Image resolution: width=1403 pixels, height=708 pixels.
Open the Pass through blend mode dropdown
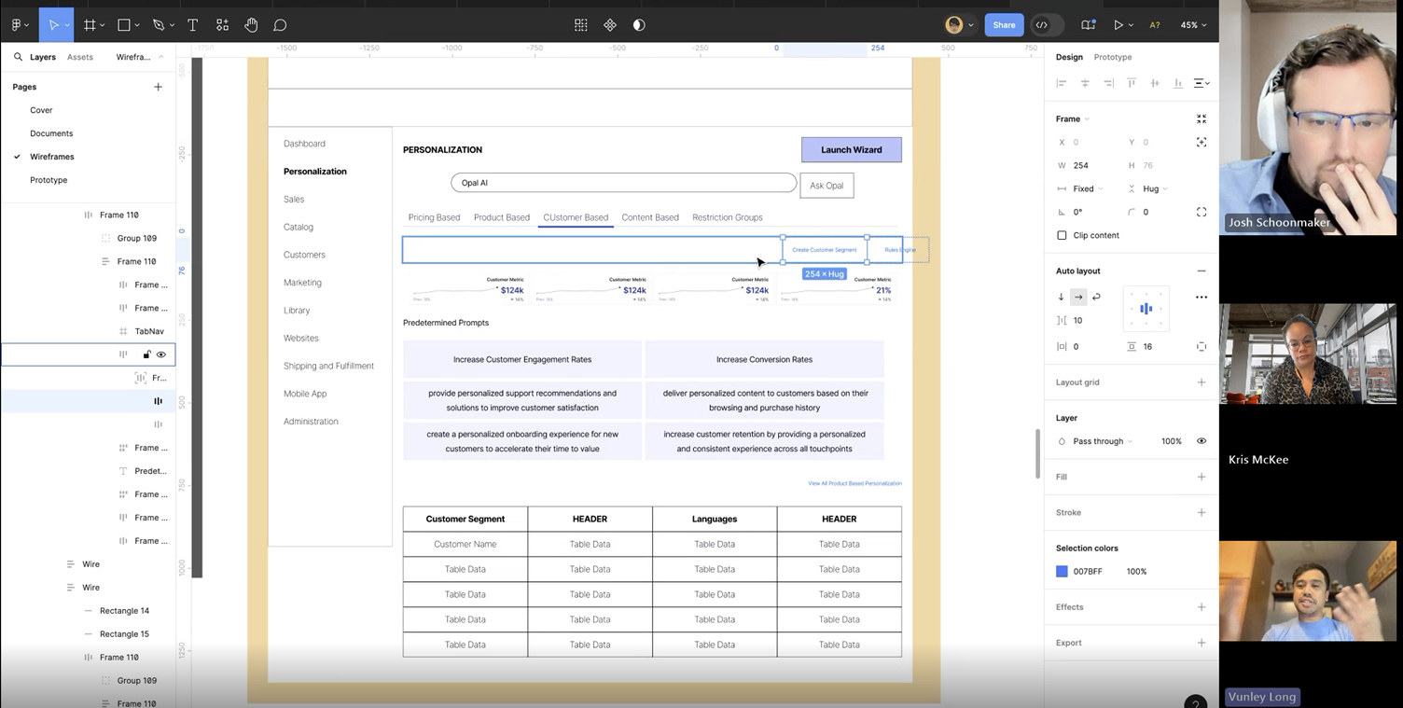coord(1102,441)
